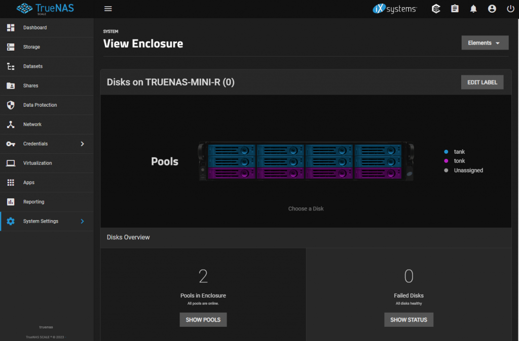
Task: Select the top-row second blue drive bay
Action: [280, 151]
